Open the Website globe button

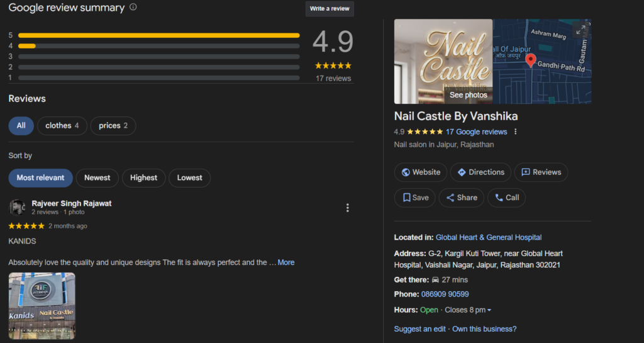(421, 172)
